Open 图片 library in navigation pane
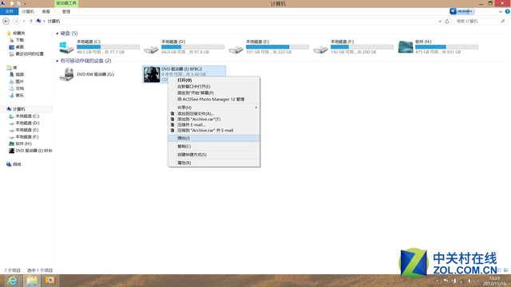Image resolution: width=511 pixels, height=287 pixels. point(19,81)
